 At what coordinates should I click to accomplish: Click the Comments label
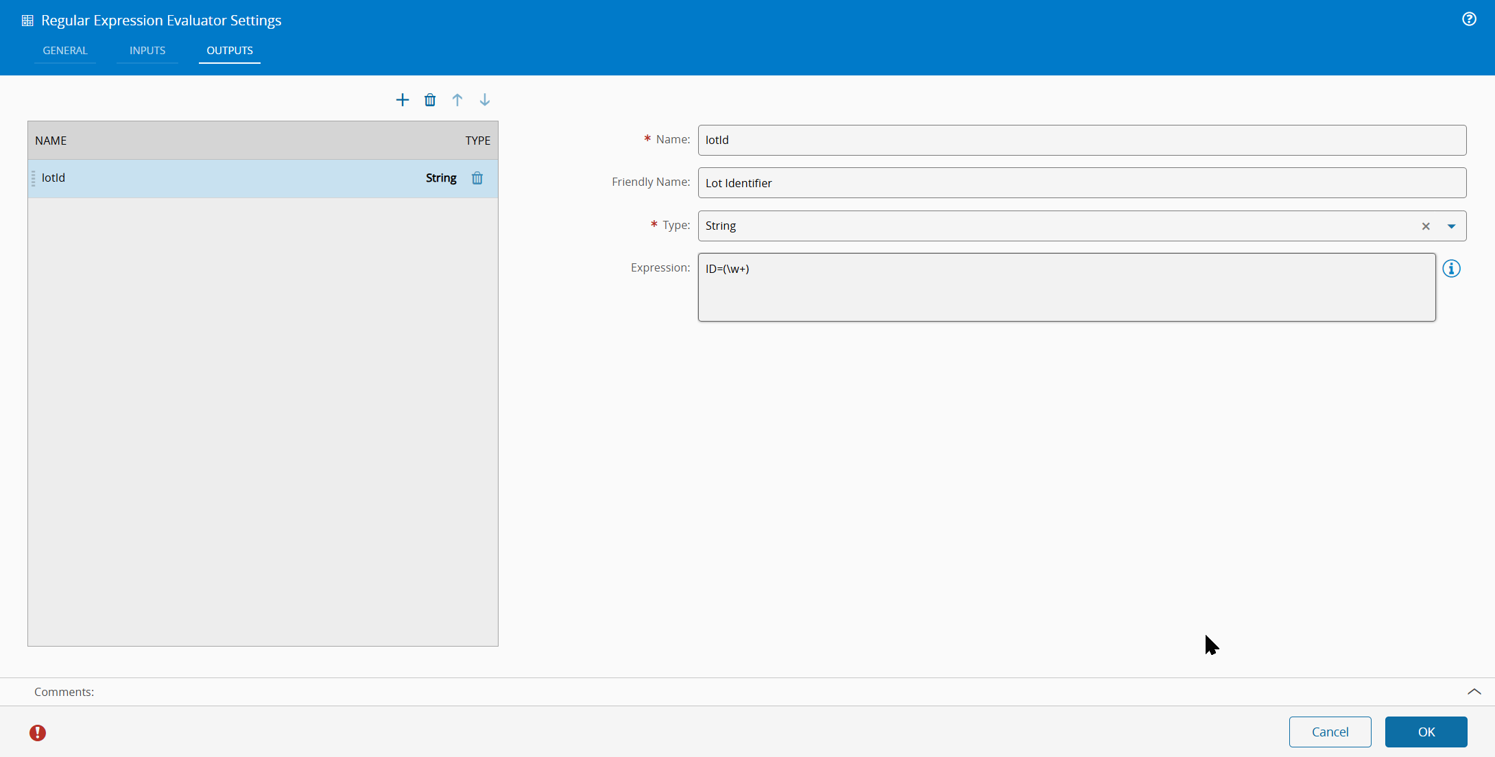click(x=64, y=692)
